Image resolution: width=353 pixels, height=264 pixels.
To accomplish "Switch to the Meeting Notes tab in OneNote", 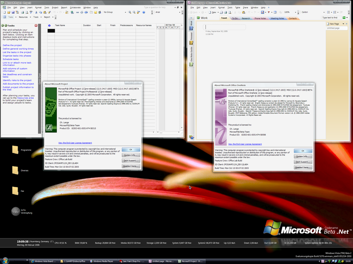I will tap(277, 18).
